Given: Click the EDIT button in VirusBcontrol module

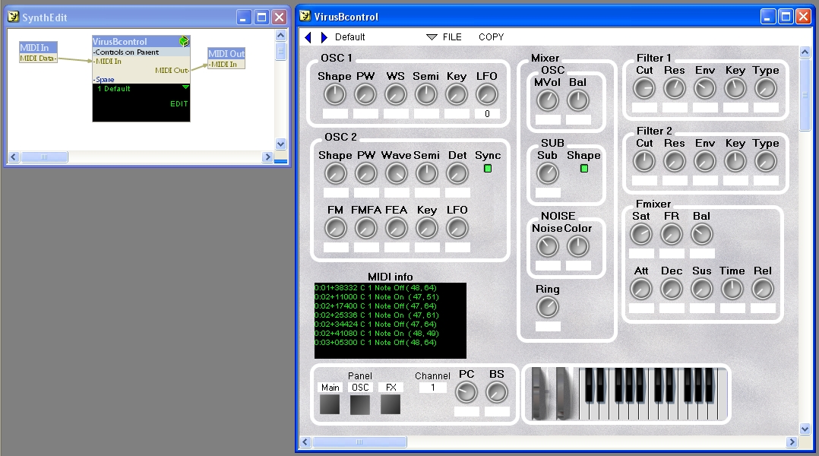Looking at the screenshot, I should (179, 104).
